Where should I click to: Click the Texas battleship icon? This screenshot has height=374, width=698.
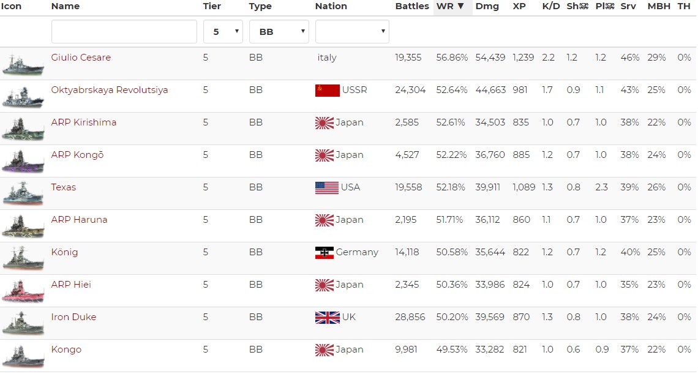(23, 194)
